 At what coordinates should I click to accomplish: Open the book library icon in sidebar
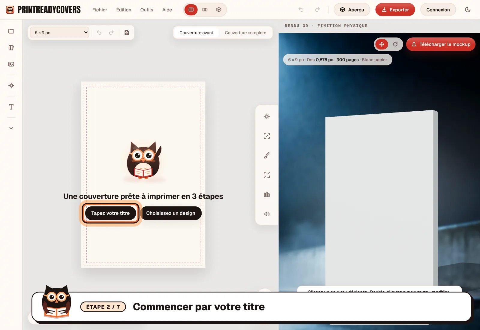pyautogui.click(x=11, y=48)
